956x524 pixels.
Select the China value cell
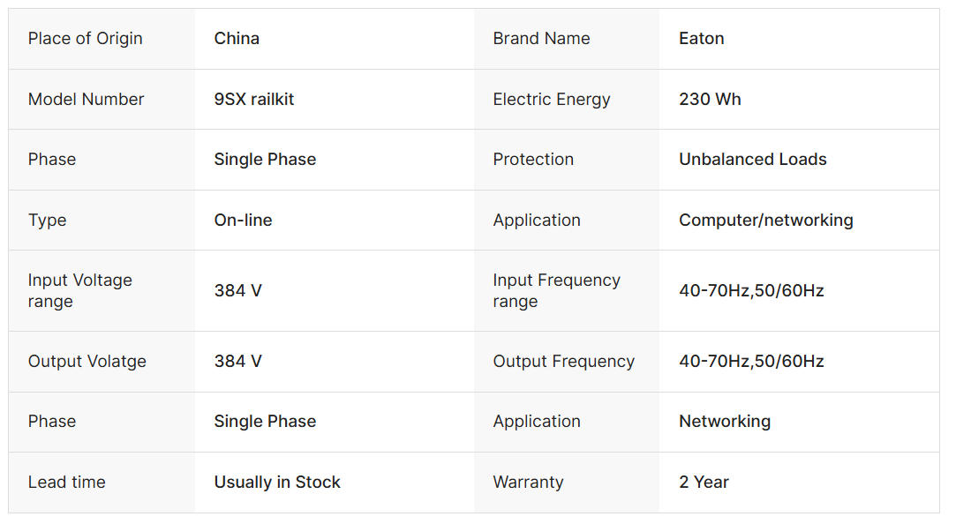coord(237,39)
